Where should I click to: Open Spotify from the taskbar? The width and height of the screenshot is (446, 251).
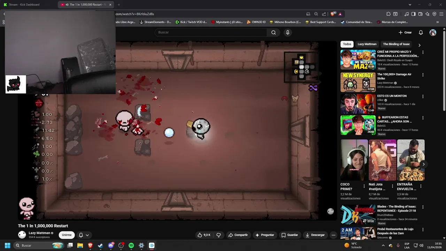(x=131, y=245)
